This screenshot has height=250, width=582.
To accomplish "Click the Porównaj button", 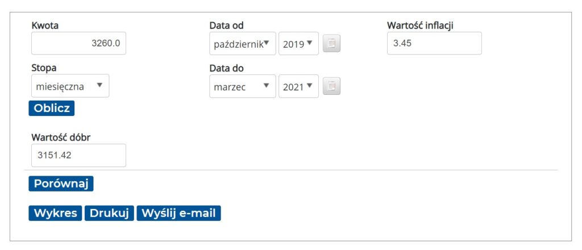I will click(x=61, y=184).
